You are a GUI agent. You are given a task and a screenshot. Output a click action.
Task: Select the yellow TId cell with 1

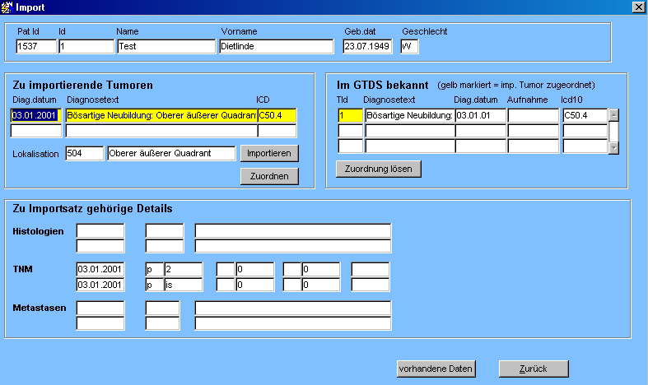pos(350,116)
